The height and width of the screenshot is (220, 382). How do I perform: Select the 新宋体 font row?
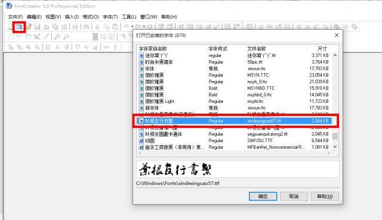(x=235, y=108)
